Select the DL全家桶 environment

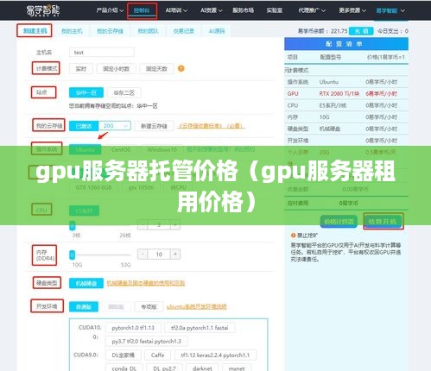[124, 355]
